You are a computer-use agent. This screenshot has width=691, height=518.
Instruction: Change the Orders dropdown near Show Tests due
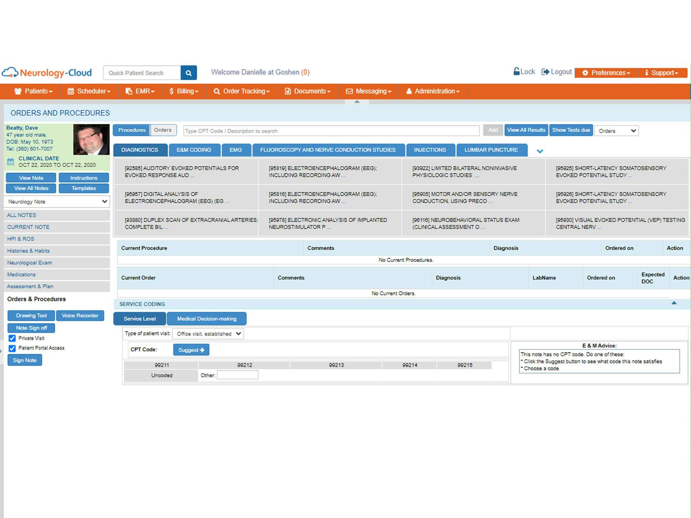[x=616, y=130]
